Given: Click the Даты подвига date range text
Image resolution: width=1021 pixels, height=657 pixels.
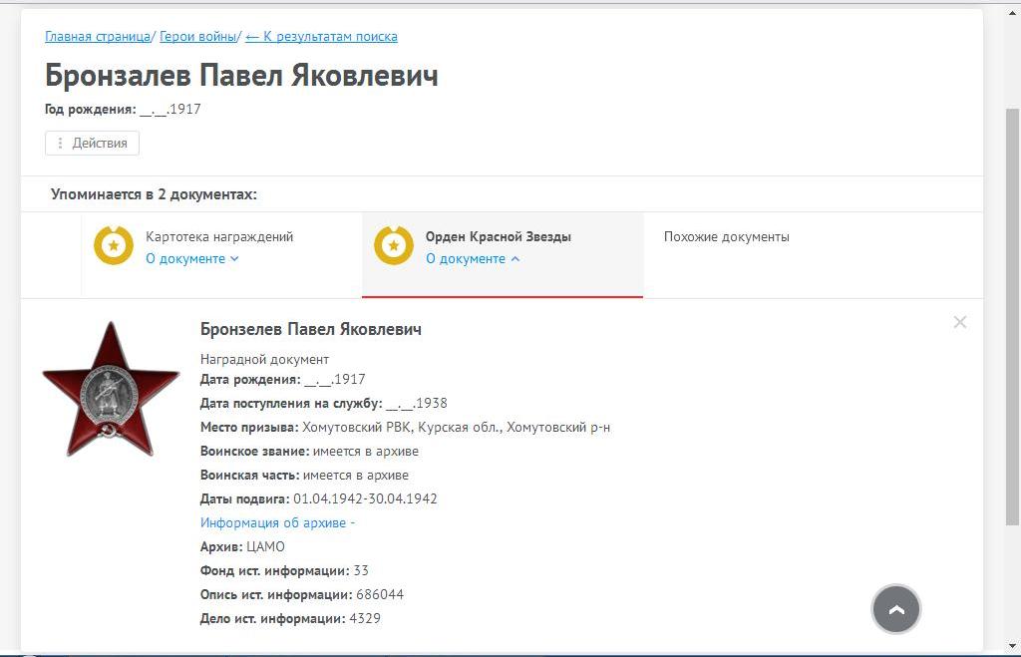Looking at the screenshot, I should [365, 499].
